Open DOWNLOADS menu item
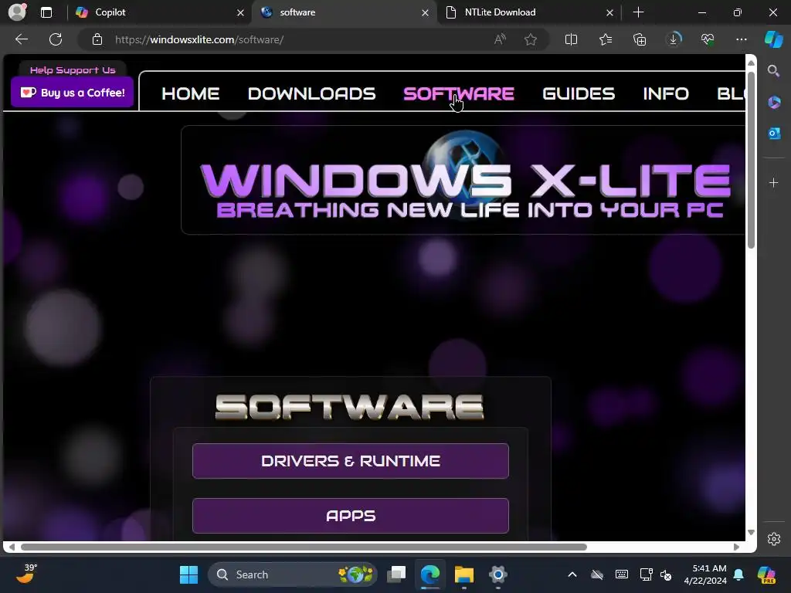This screenshot has width=791, height=593. pyautogui.click(x=312, y=93)
